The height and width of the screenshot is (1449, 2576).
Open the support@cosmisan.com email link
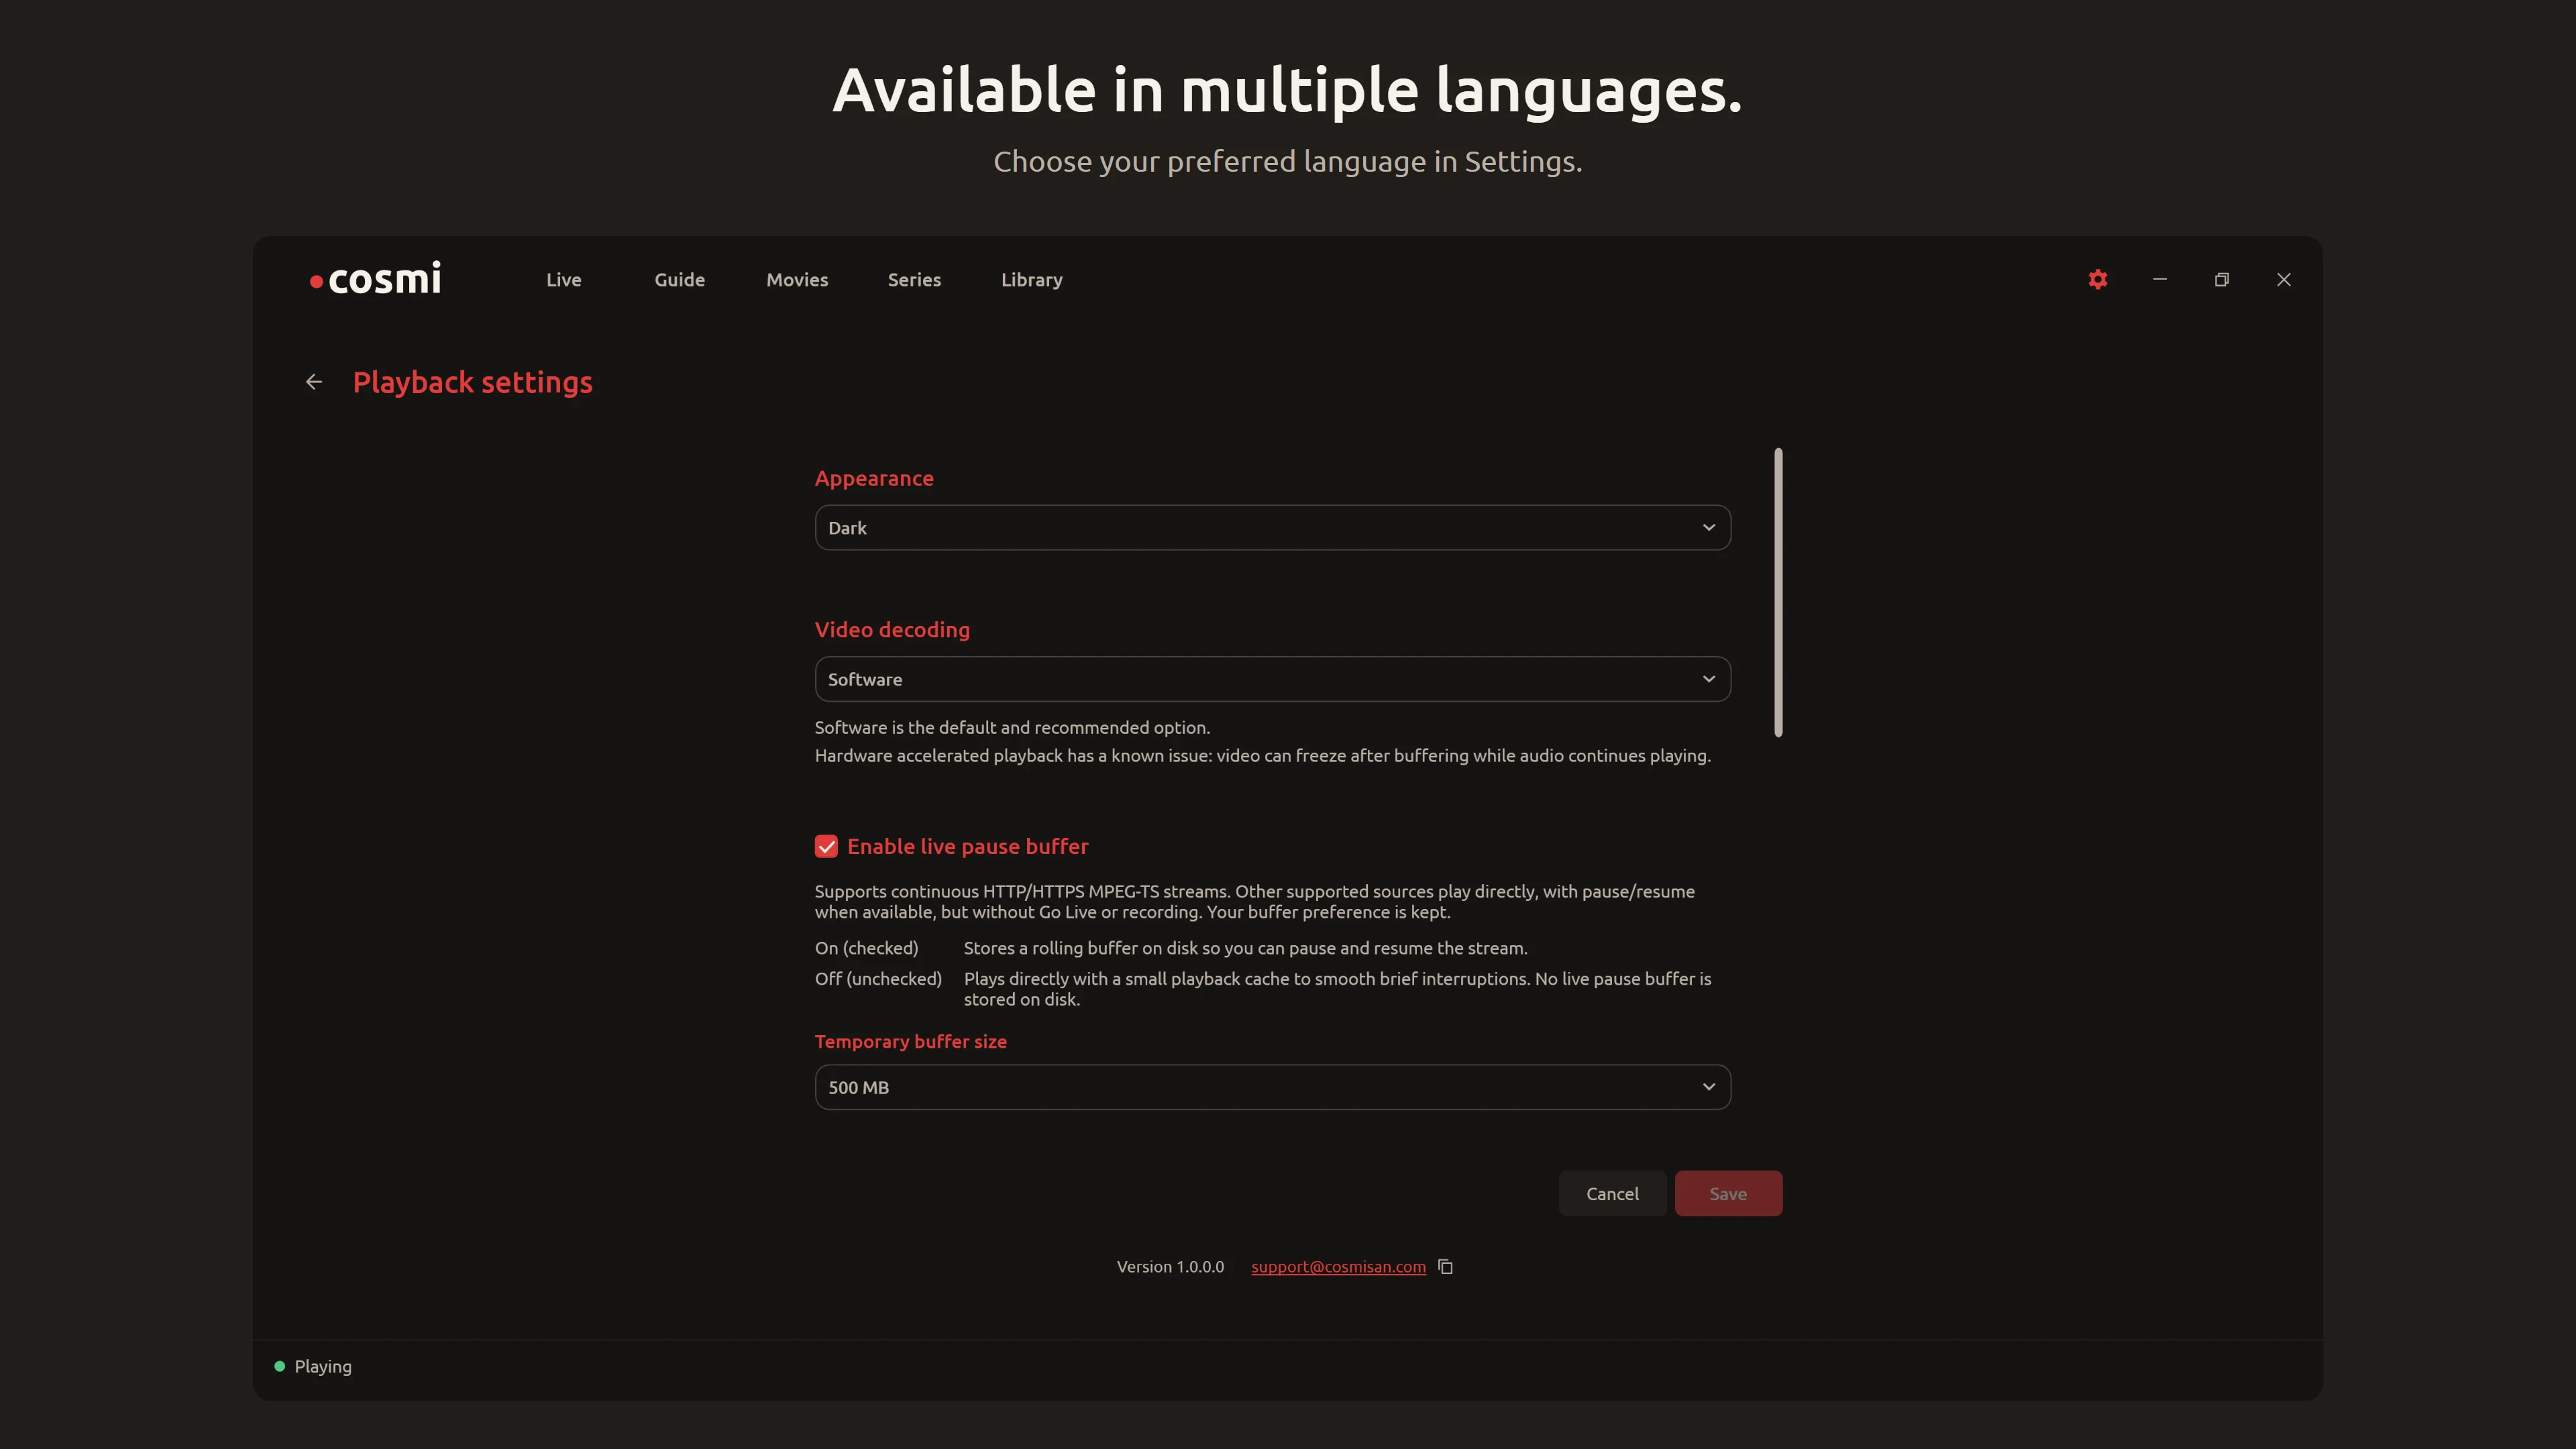pos(1338,1267)
